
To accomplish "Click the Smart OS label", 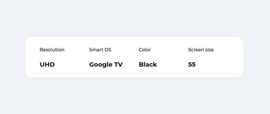I will point(100,50).
